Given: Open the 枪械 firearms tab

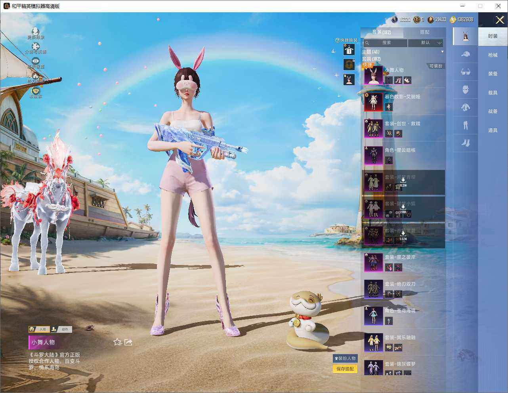Looking at the screenshot, I should tap(493, 55).
